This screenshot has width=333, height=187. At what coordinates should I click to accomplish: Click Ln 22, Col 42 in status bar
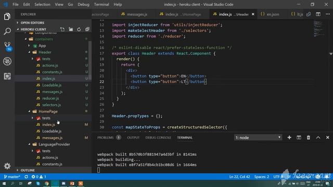click(239, 177)
